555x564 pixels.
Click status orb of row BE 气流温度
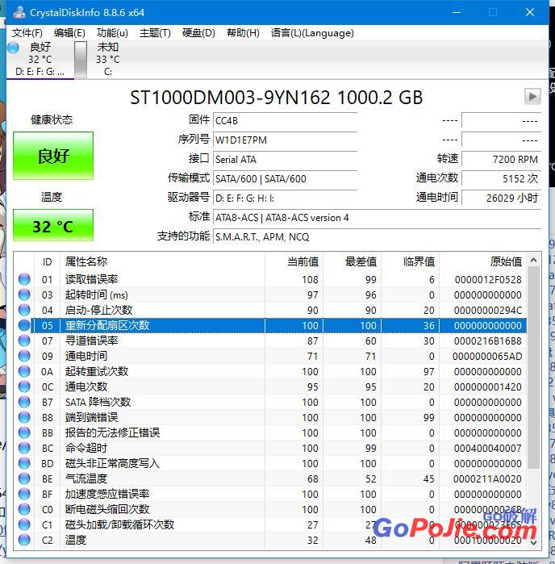[x=24, y=478]
